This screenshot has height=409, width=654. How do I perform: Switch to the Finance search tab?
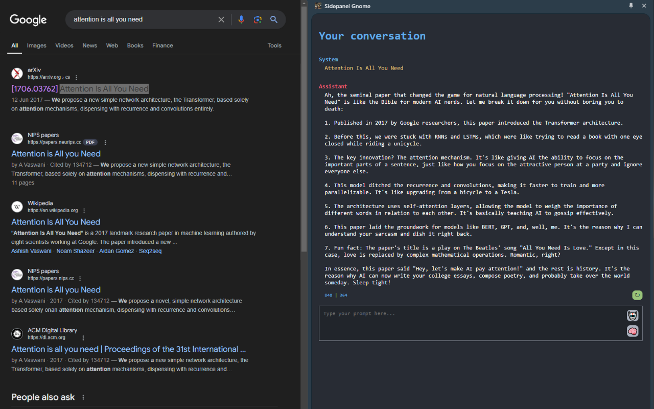162,46
